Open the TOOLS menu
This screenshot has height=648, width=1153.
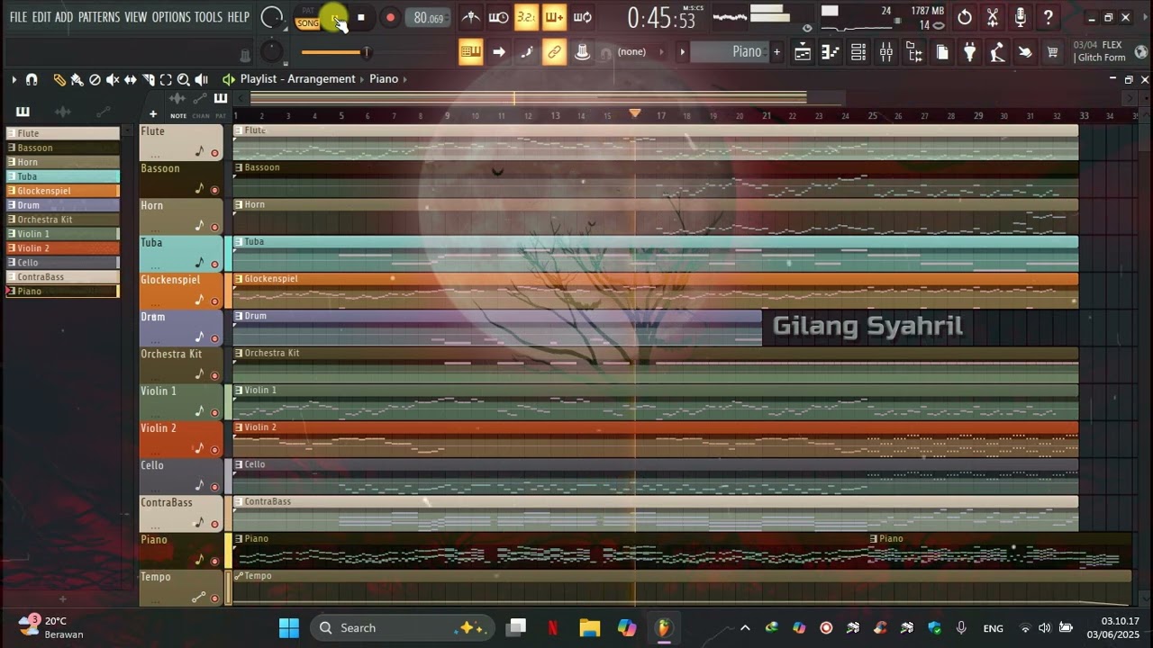[209, 17]
